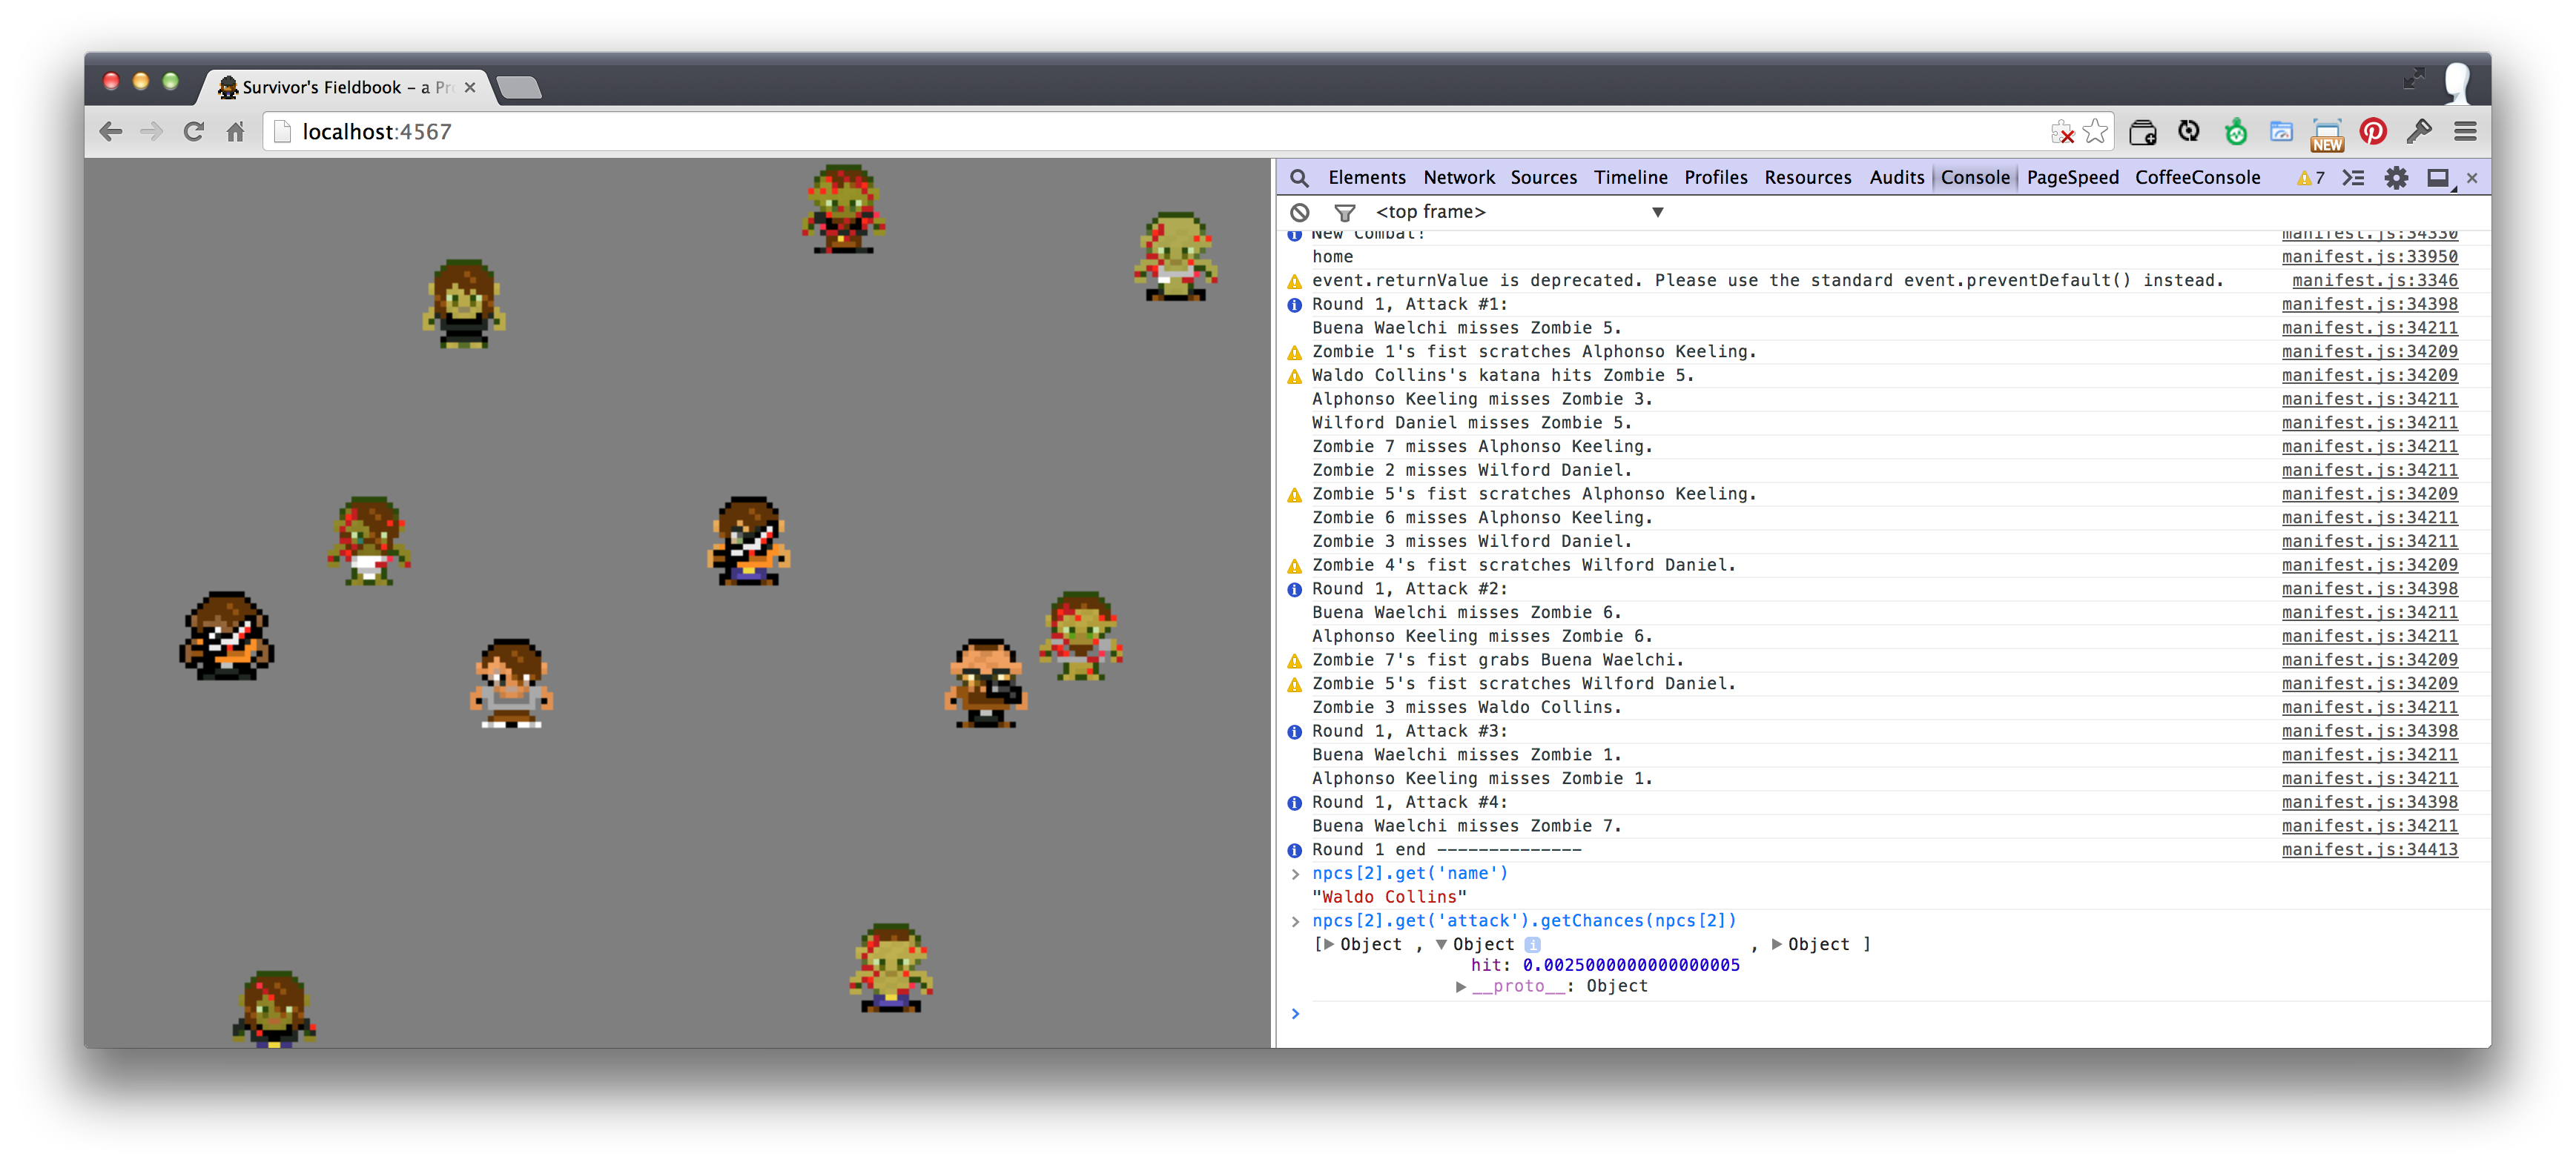This screenshot has height=1165, width=2576.
Task: Select the Profiles tab
Action: point(1715,178)
